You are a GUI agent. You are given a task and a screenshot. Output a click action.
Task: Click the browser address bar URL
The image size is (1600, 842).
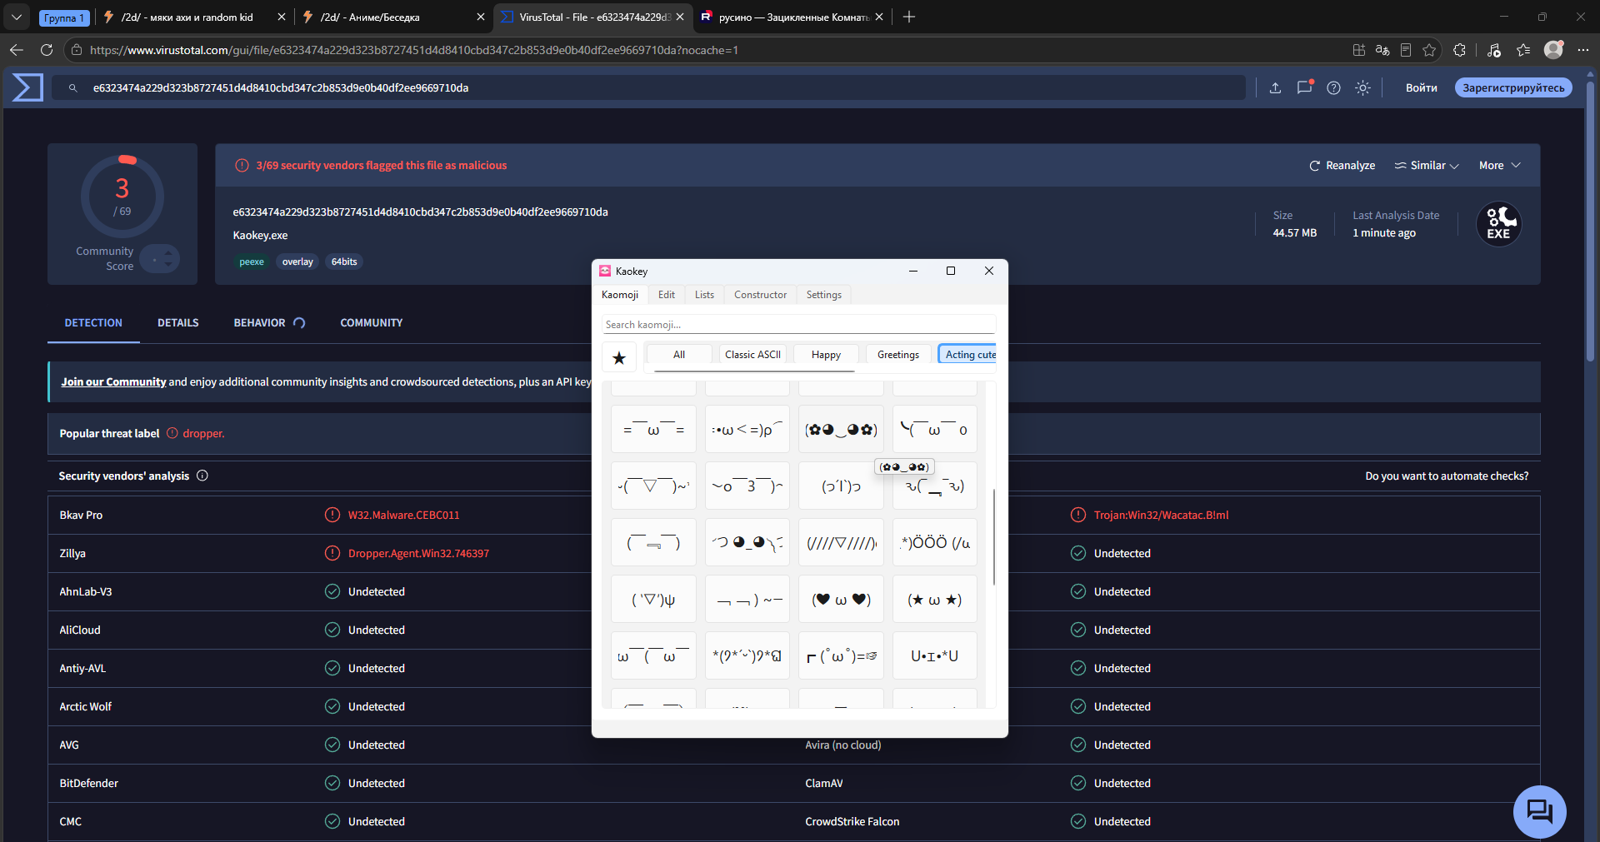[x=414, y=50]
